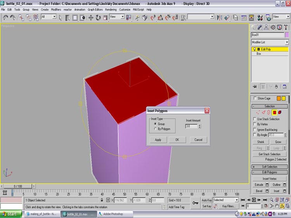Click the Mirror tool icon

pyautogui.click(x=219, y=17)
